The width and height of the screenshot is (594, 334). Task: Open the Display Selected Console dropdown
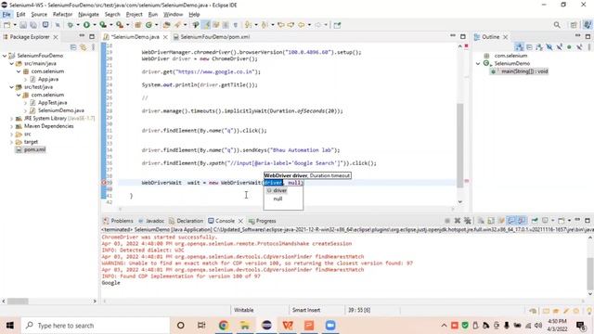(x=553, y=221)
